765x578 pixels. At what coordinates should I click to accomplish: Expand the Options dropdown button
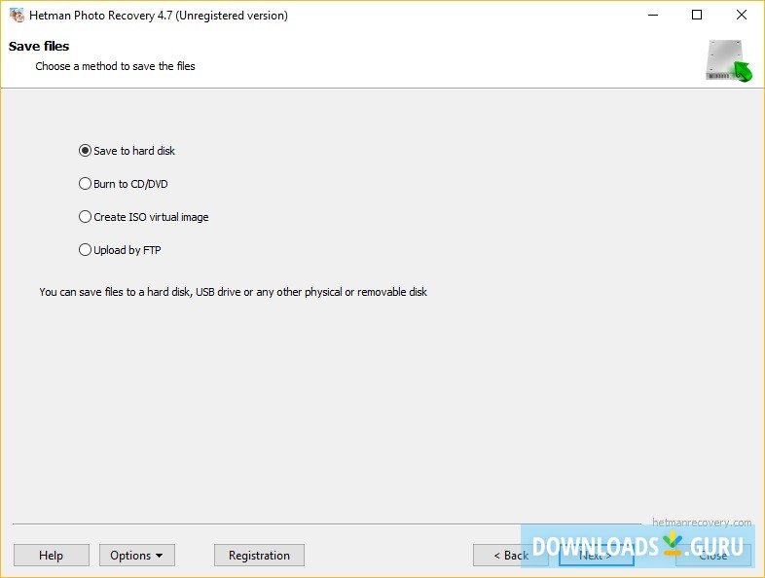[137, 555]
